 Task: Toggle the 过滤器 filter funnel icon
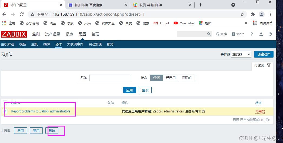[269, 65]
